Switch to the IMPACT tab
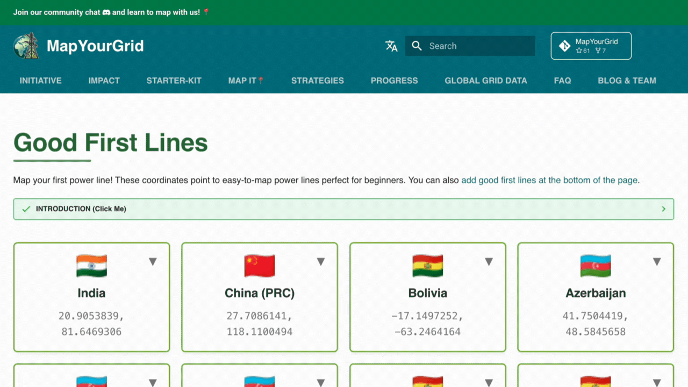This screenshot has height=387, width=688. [x=104, y=81]
